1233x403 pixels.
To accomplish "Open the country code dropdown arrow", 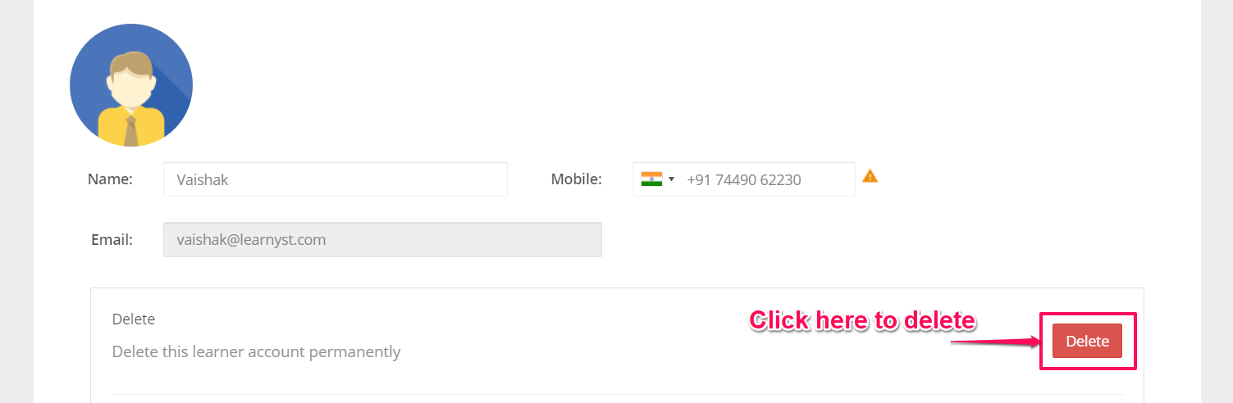I will 672,179.
